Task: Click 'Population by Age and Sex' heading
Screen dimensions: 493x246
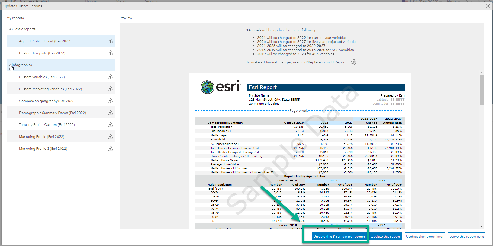Action: [304, 177]
